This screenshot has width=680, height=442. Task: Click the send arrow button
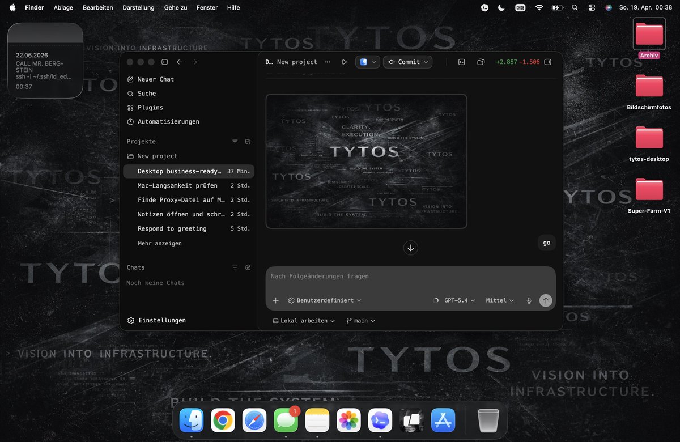click(x=546, y=300)
